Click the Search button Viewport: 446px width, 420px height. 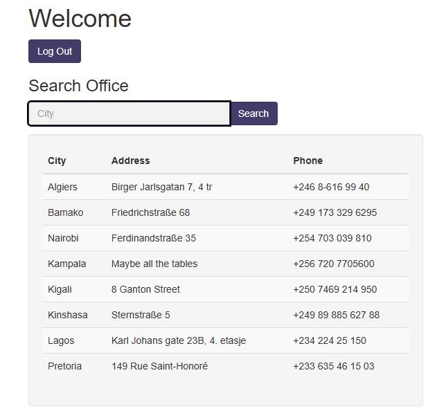[x=253, y=113]
